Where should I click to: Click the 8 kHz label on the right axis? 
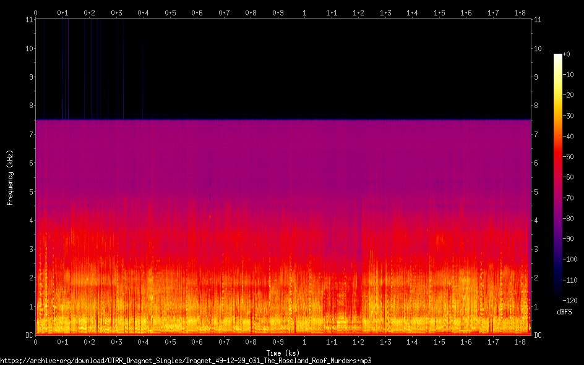coord(537,106)
